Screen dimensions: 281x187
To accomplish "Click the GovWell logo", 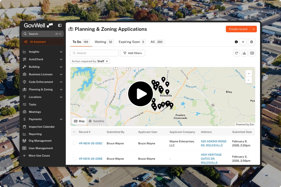I will click(x=38, y=25).
